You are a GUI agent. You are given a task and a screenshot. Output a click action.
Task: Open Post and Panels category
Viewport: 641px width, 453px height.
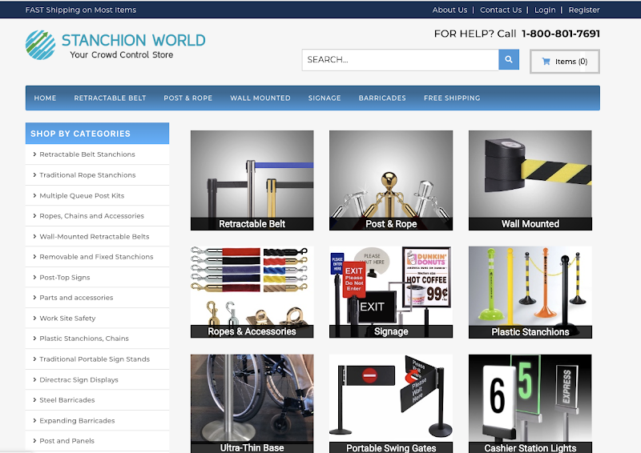[x=97, y=441]
